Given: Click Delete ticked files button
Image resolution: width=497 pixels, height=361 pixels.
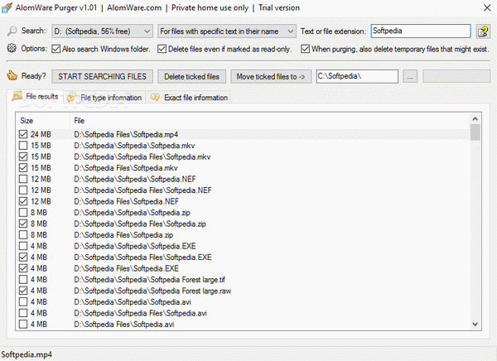Looking at the screenshot, I should pos(192,76).
